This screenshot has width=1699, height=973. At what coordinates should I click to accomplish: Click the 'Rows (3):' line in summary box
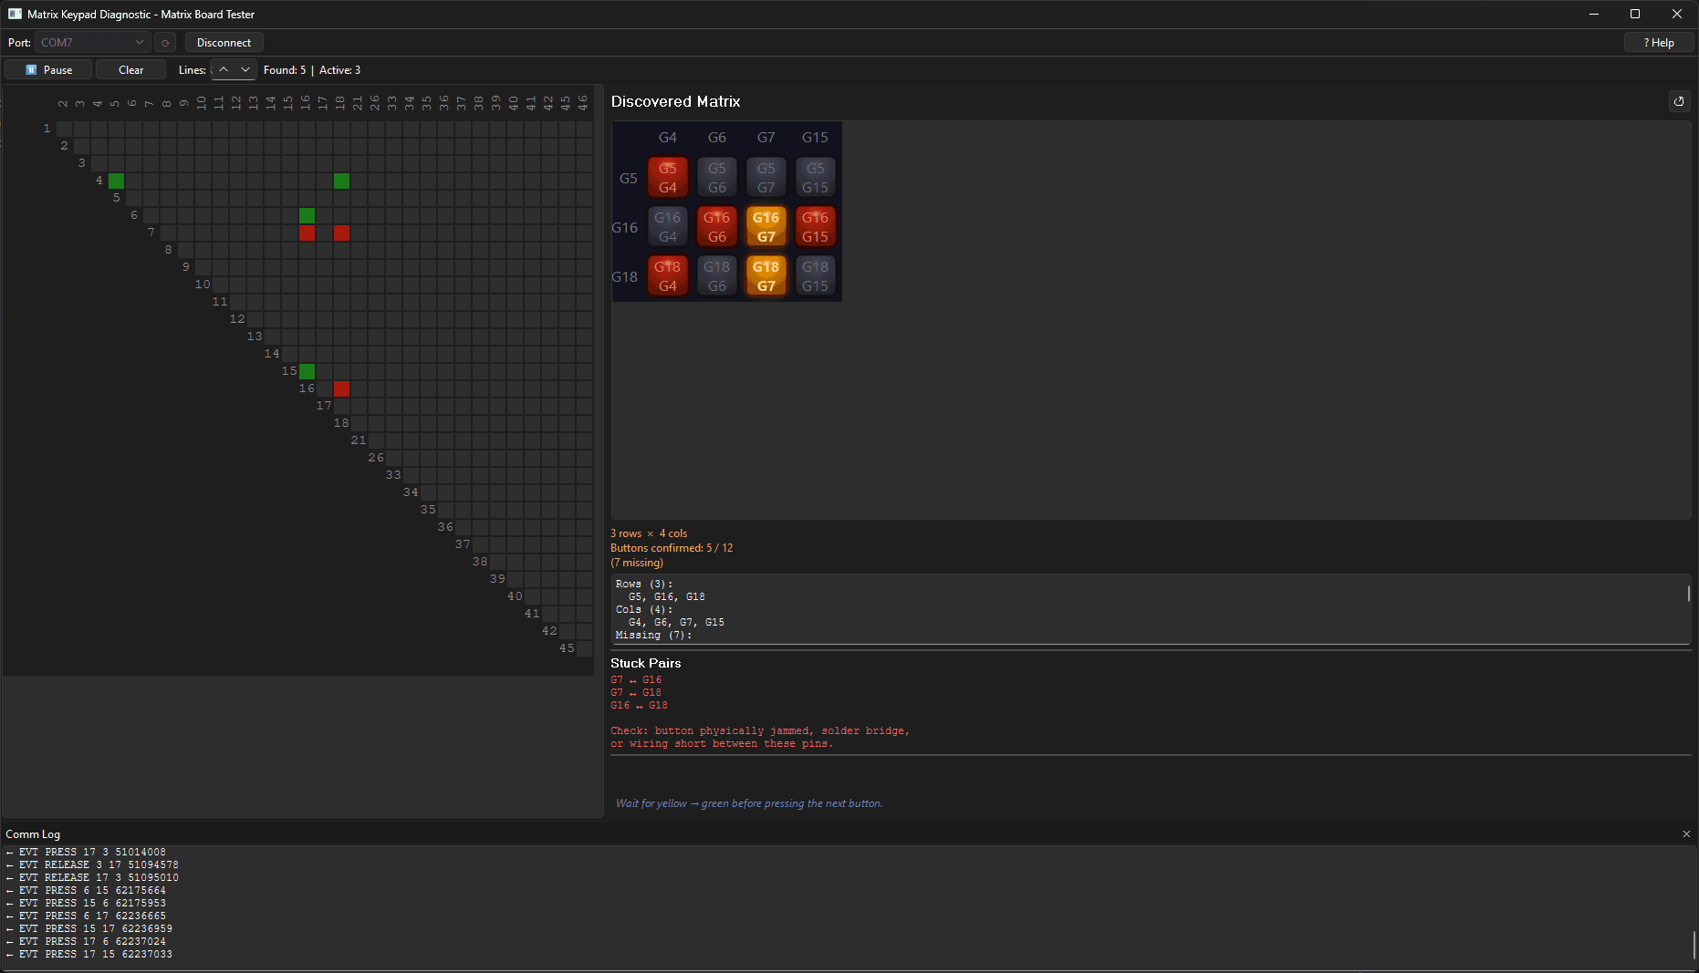[x=643, y=584]
